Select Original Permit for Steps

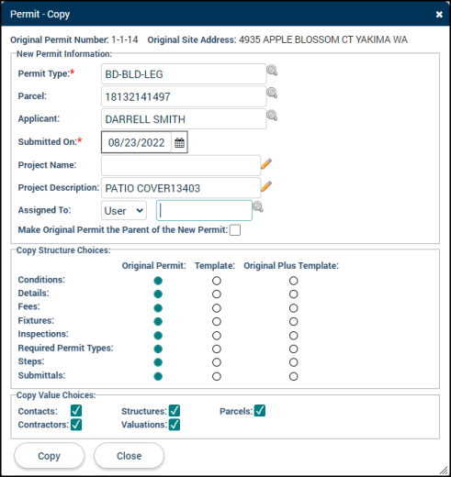158,362
